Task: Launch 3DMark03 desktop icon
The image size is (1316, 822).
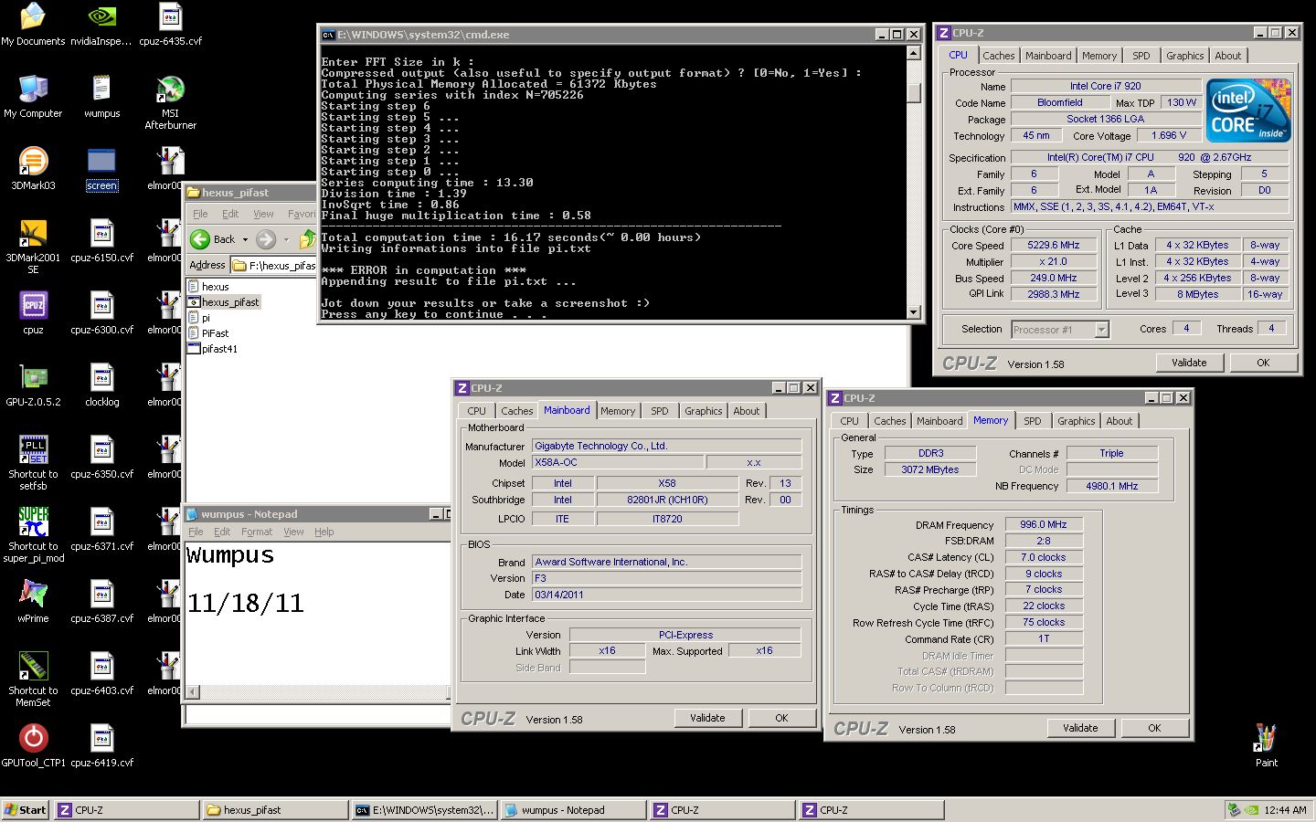Action: coord(33,169)
